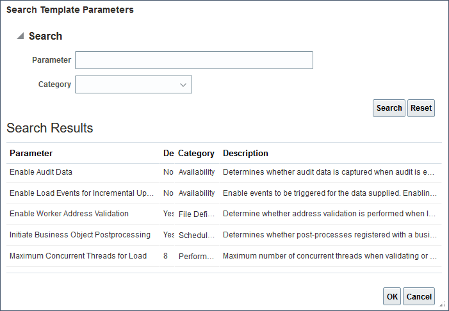Image resolution: width=449 pixels, height=311 pixels.
Task: Click the truncated De column header
Action: coord(168,154)
